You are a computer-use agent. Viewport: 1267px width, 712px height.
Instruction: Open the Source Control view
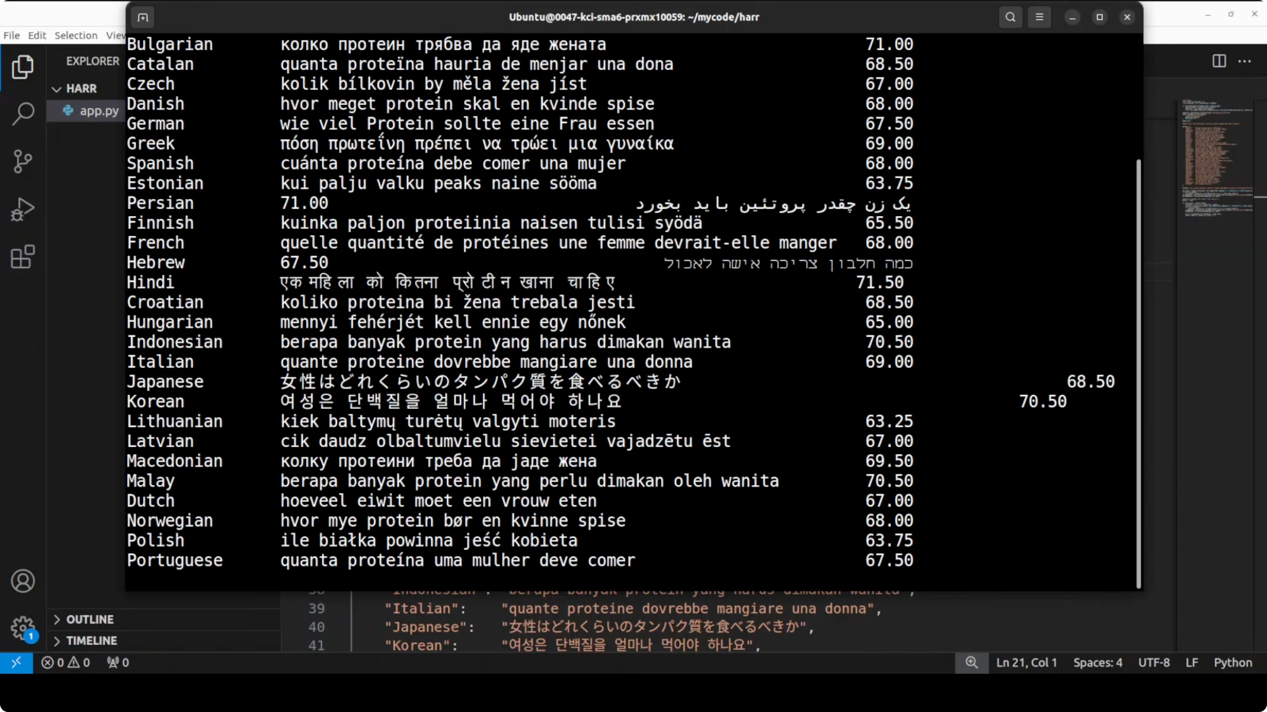point(23,161)
